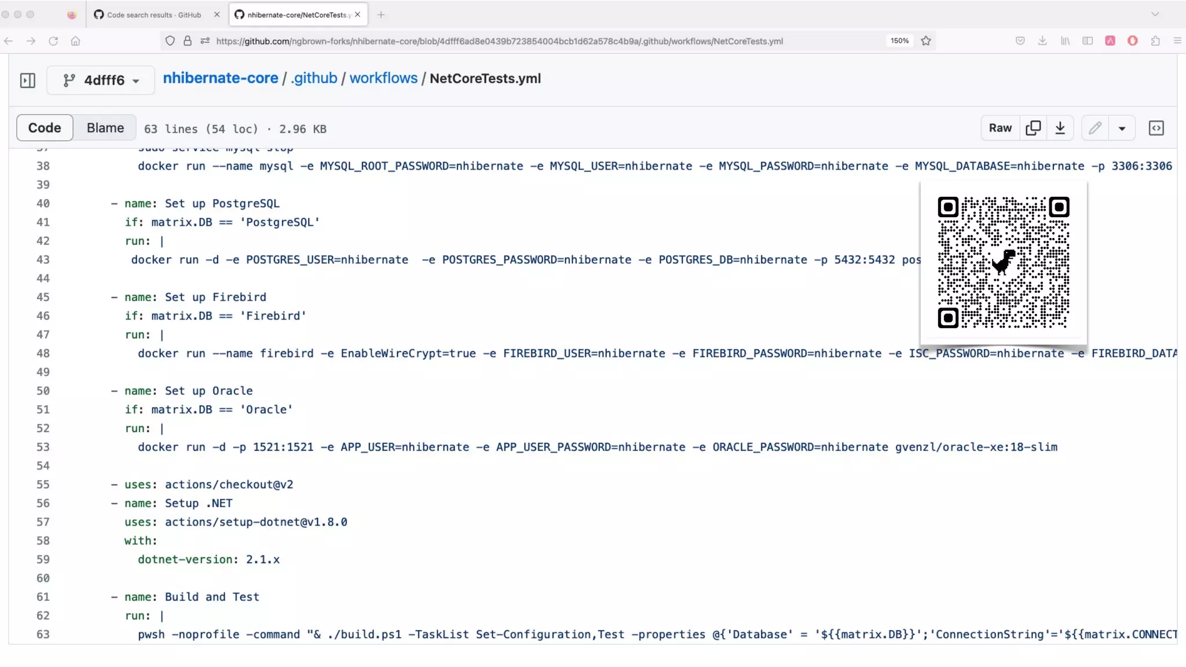Open a new browser tab

click(380, 14)
